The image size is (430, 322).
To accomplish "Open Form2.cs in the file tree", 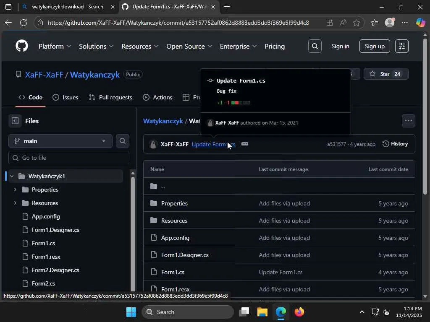I will [43, 283].
